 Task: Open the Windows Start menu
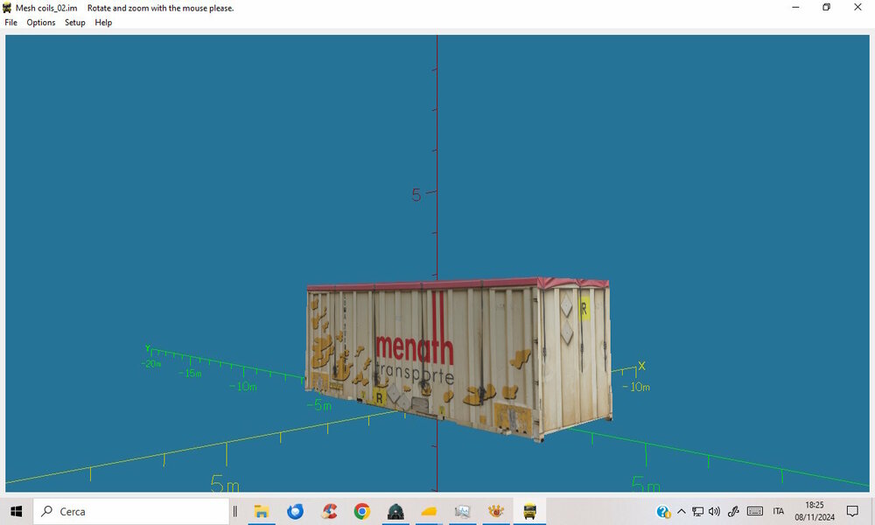coord(16,511)
